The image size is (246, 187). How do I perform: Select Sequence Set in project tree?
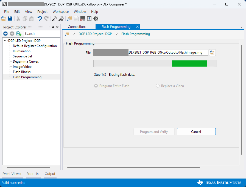pyautogui.click(x=23, y=56)
